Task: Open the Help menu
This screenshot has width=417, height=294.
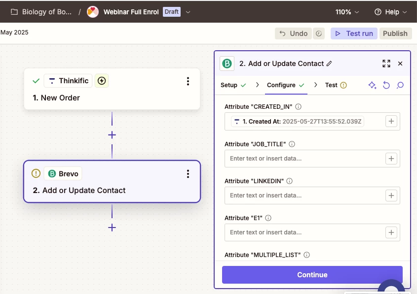Action: (390, 12)
